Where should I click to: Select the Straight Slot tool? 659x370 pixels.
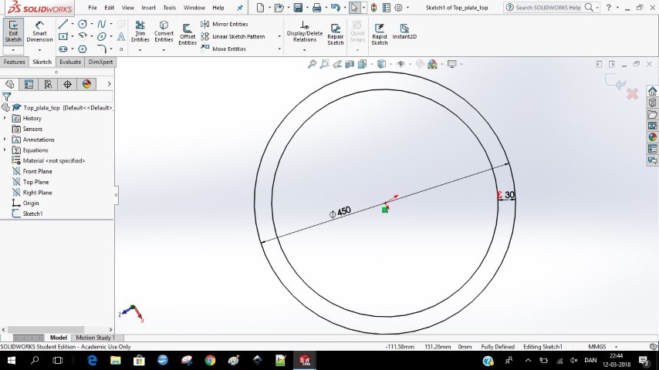[63, 49]
